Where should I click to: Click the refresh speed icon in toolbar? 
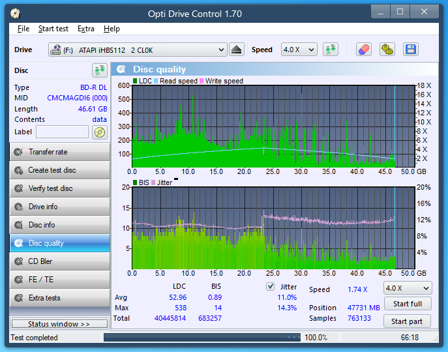tap(331, 50)
